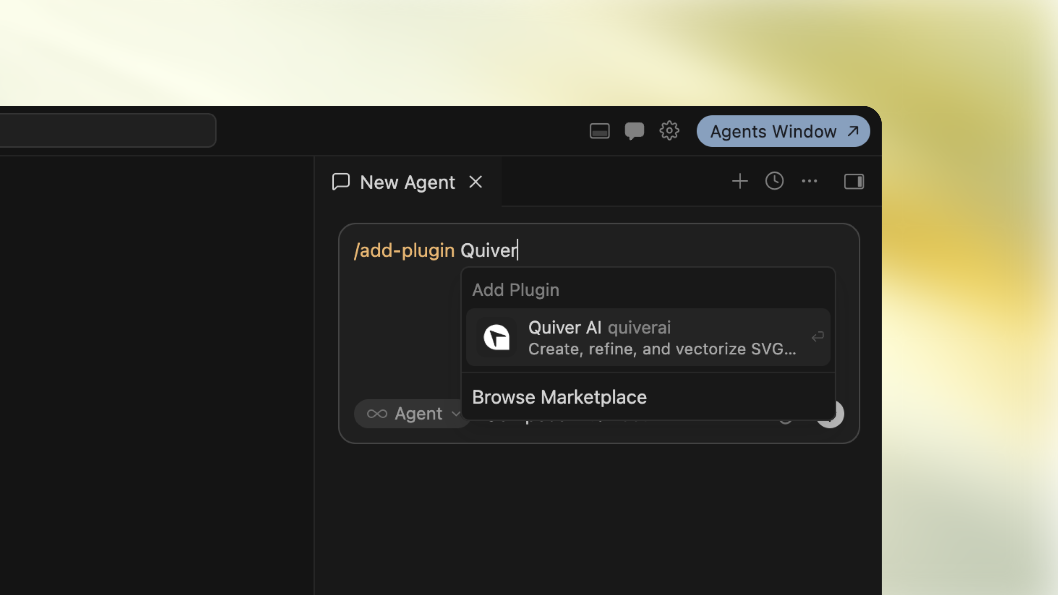
Task: Select the New Agent tab
Action: point(407,182)
